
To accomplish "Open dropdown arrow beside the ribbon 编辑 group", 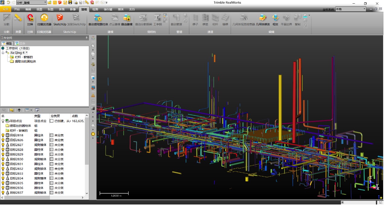I will pyautogui.click(x=309, y=15).
